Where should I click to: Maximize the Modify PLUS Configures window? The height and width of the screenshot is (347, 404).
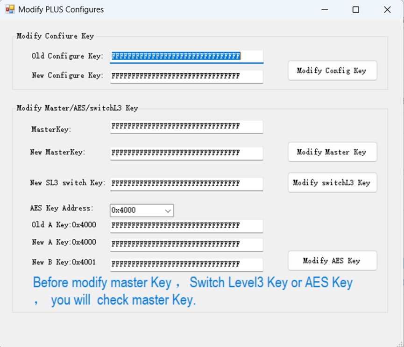coord(355,9)
